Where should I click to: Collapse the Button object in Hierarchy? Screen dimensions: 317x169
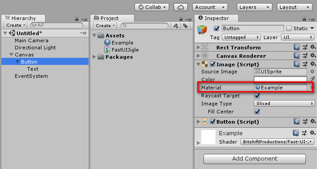point(18,62)
